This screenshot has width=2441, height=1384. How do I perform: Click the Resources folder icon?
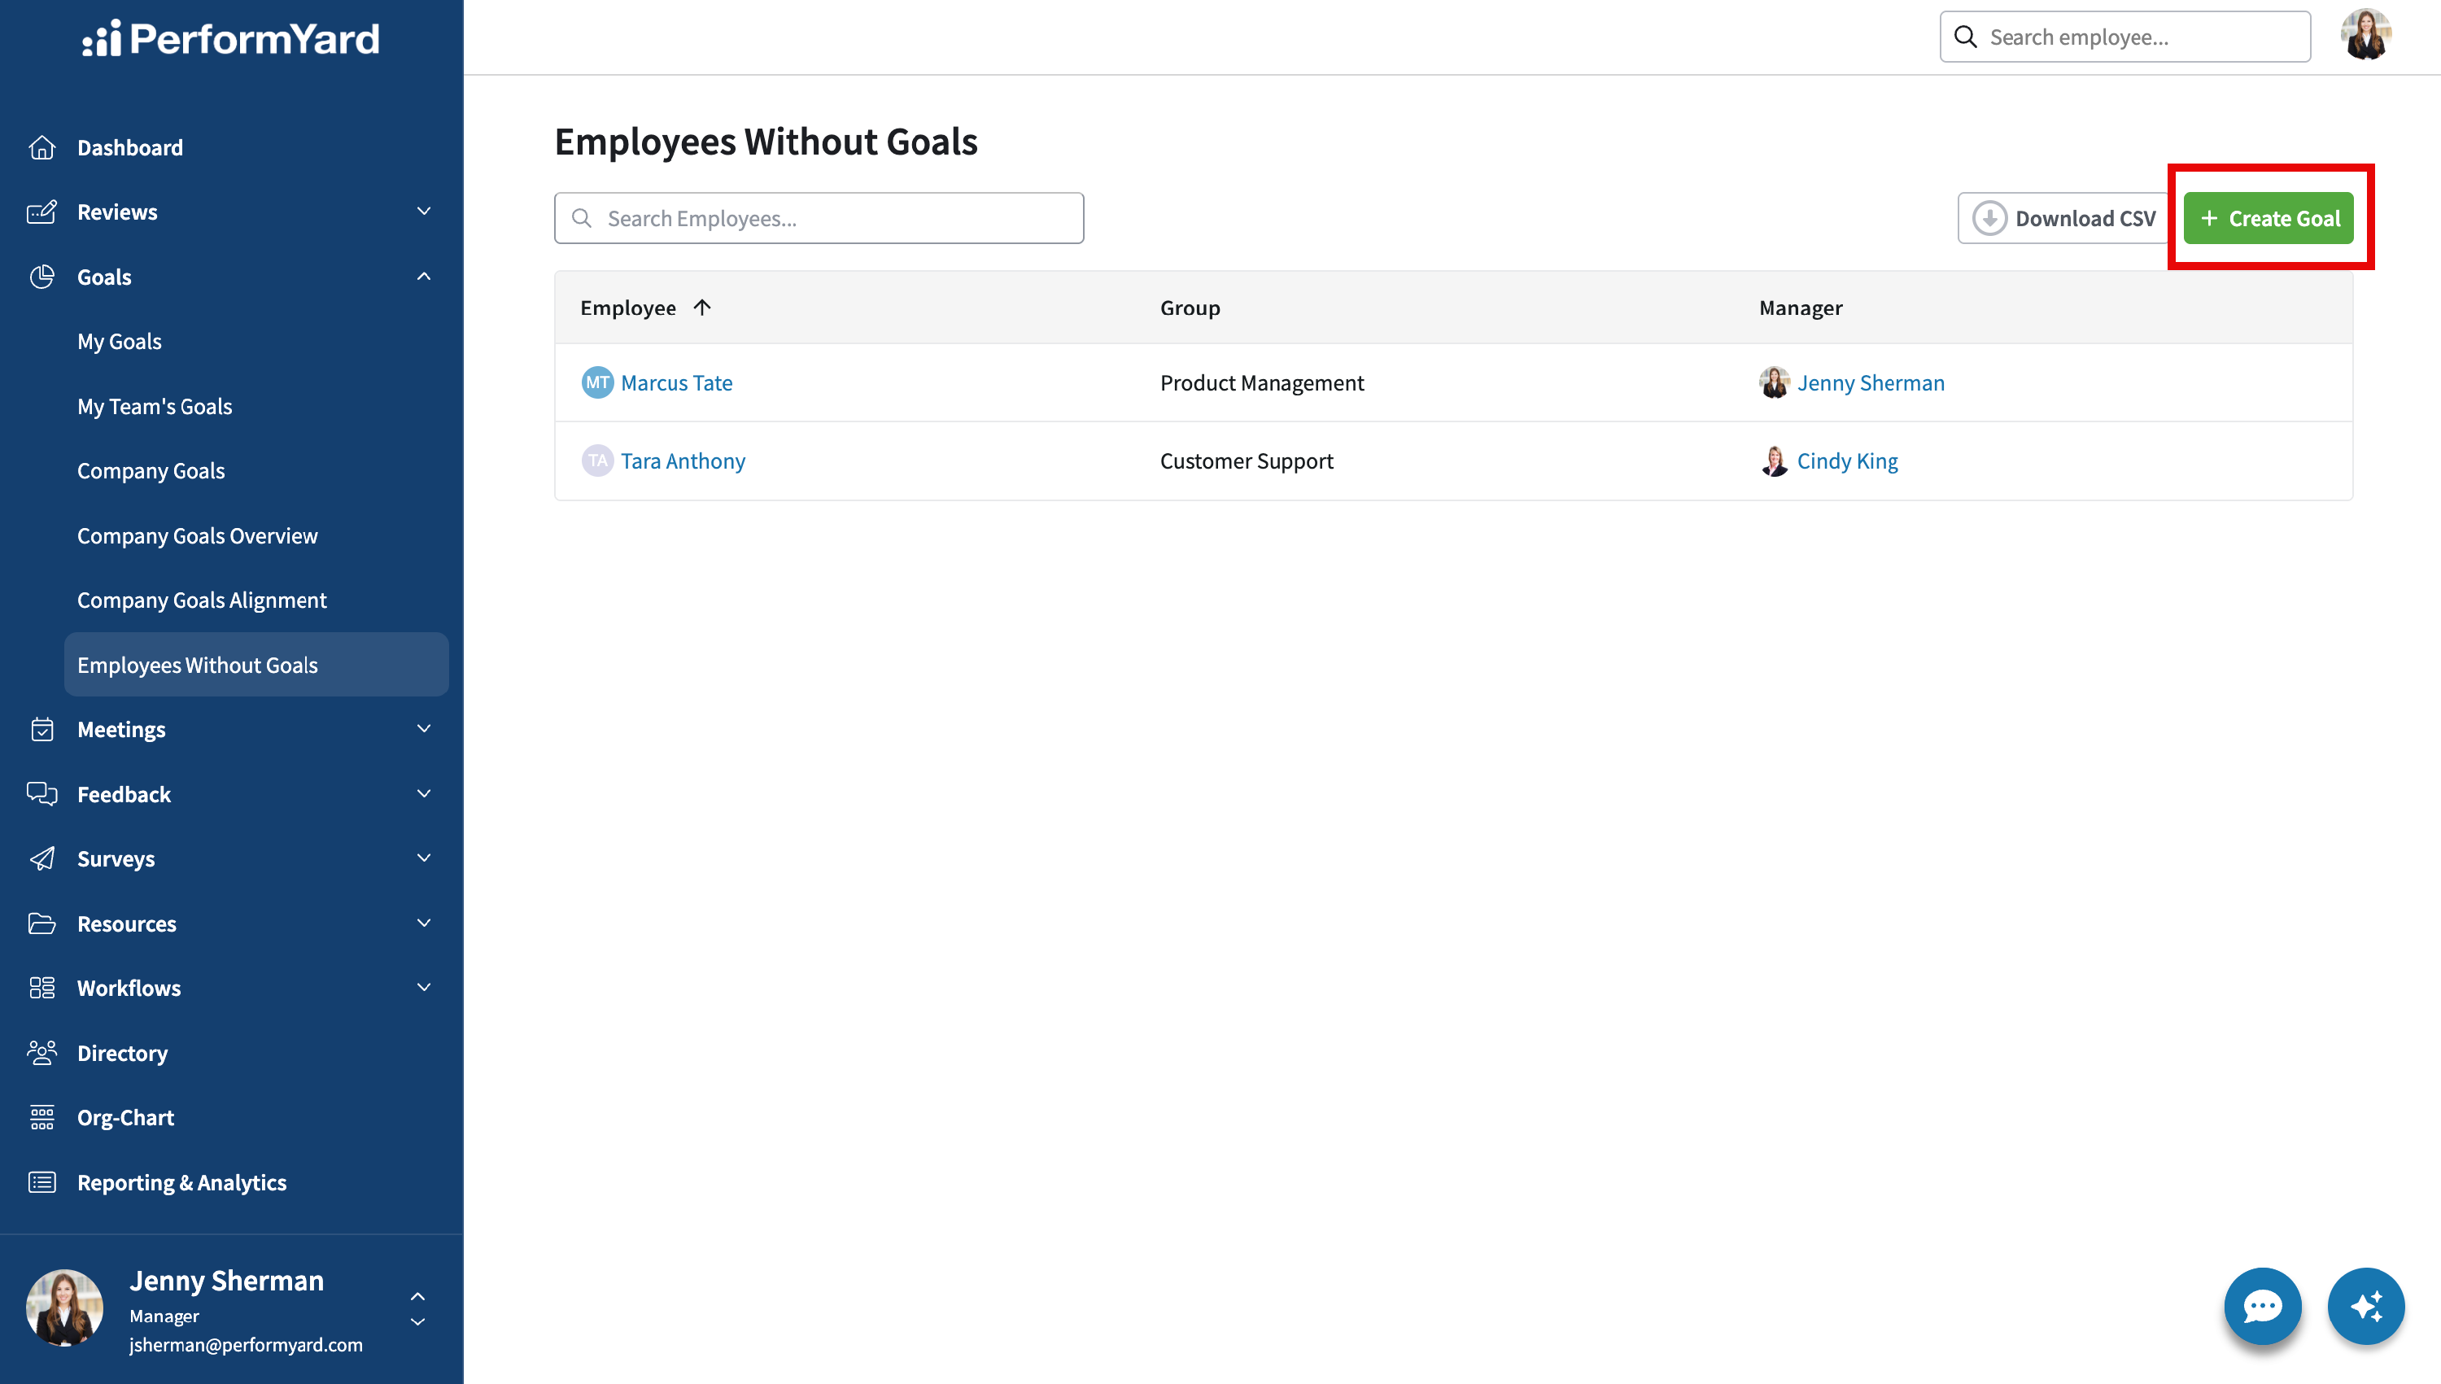41,923
